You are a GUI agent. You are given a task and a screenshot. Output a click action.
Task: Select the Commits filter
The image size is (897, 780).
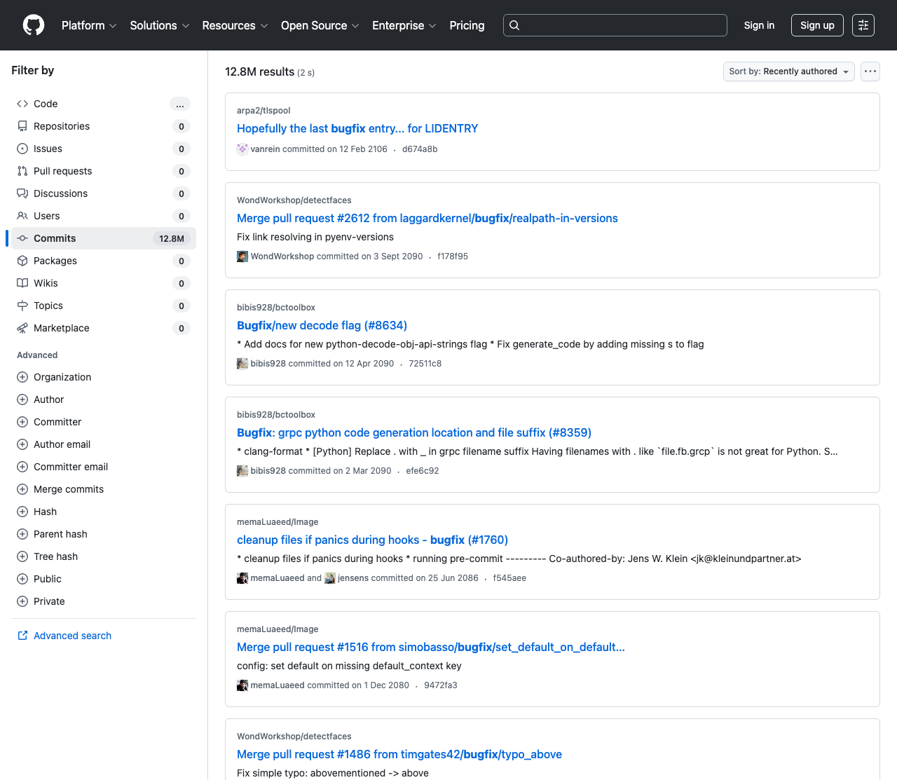tap(104, 238)
